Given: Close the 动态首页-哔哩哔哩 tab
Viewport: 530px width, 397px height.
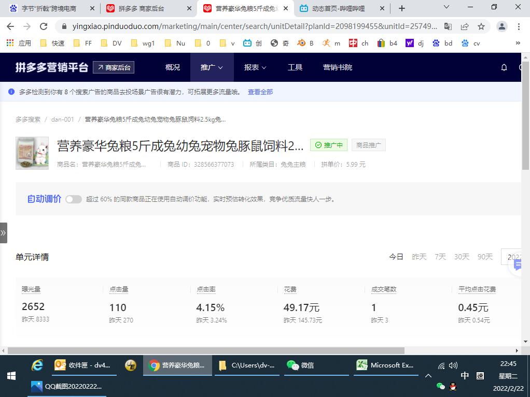Looking at the screenshot, I should [382, 8].
